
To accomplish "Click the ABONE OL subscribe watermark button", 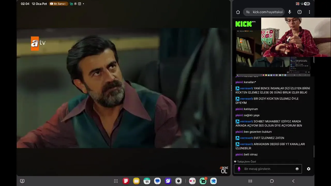I will tap(224, 170).
